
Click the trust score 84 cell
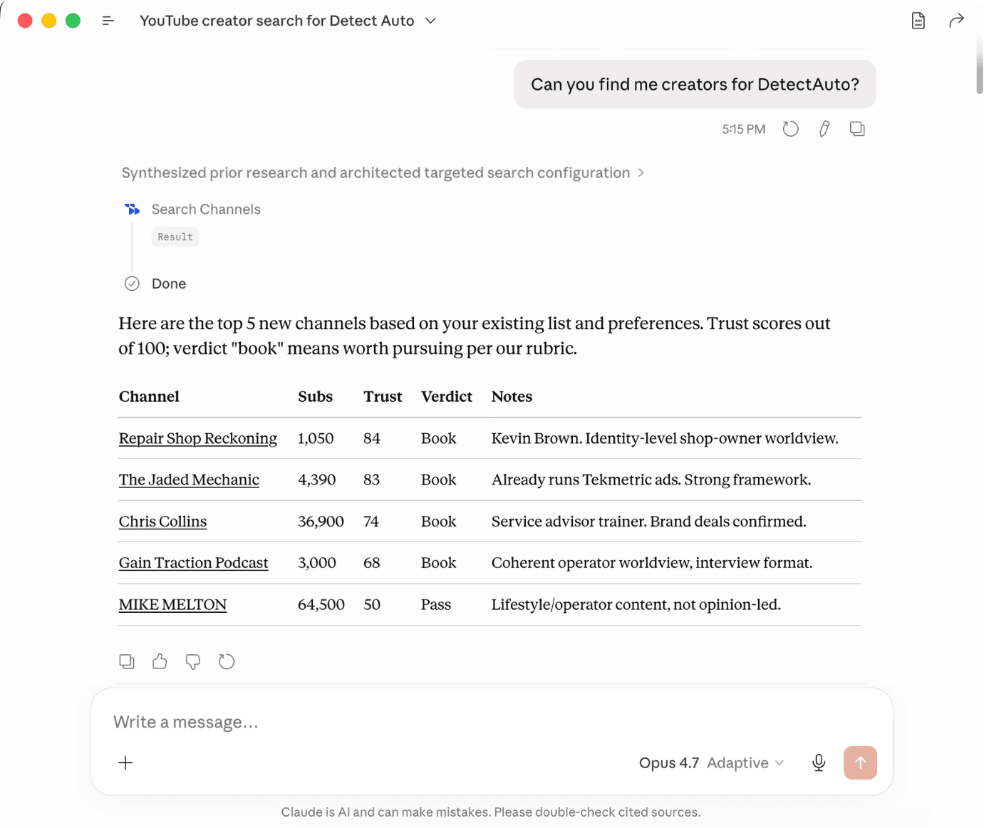(372, 438)
